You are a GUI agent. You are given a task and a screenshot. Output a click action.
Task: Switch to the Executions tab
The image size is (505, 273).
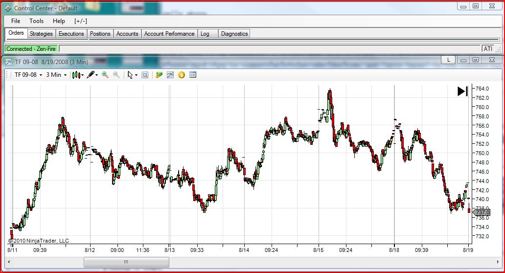[x=71, y=34]
